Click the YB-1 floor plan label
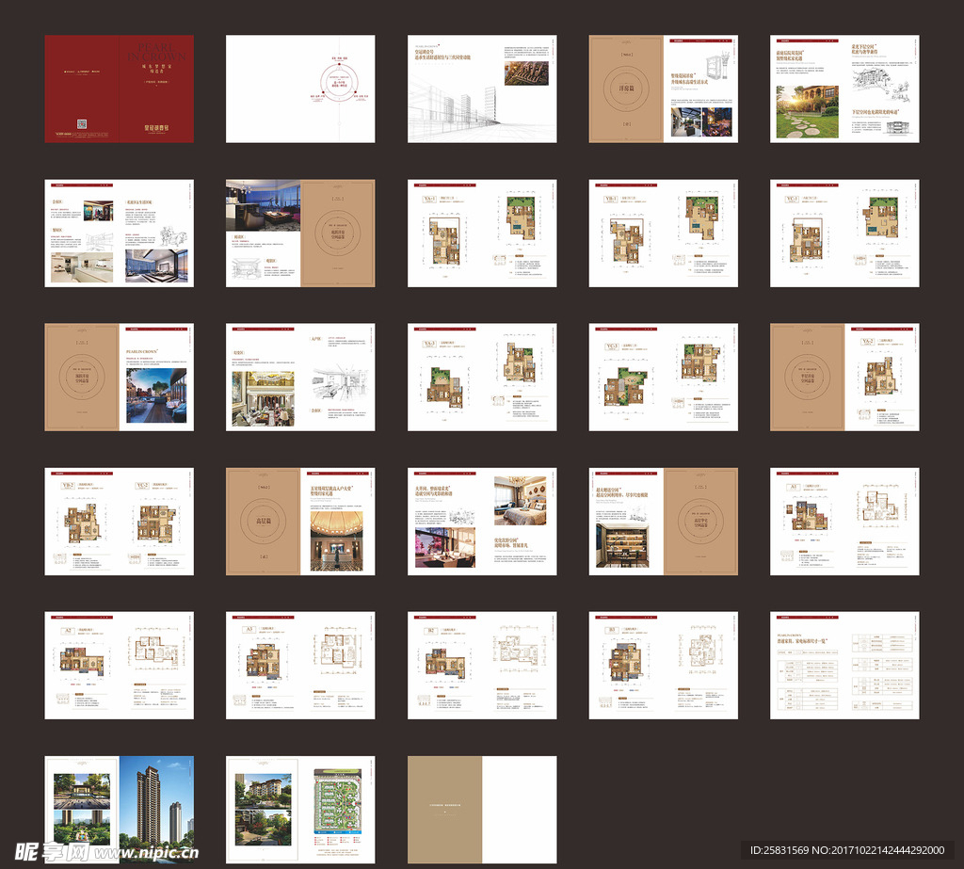The image size is (964, 869). (609, 199)
